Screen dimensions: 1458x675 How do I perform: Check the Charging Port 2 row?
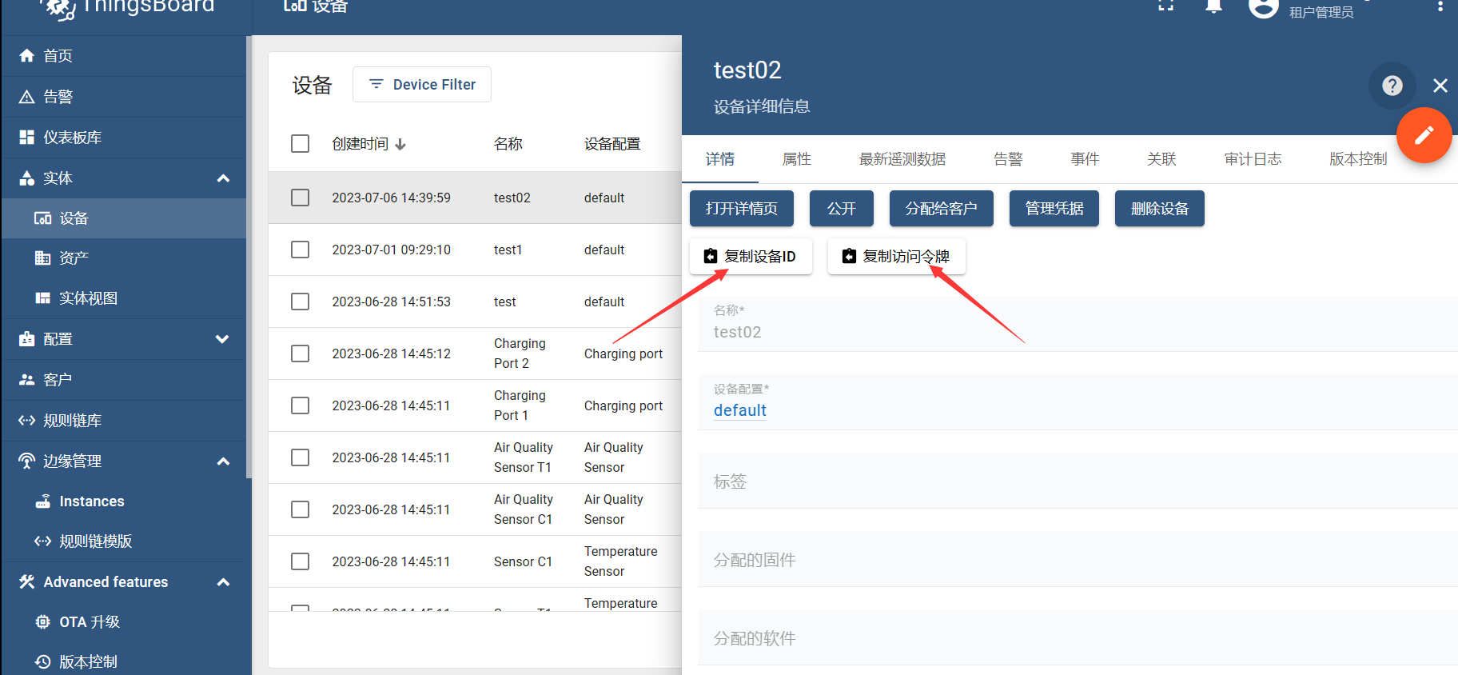tap(301, 353)
